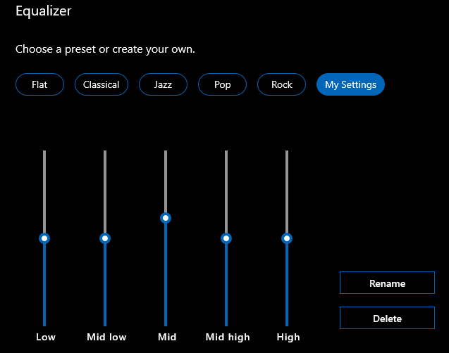Screen dimensions: 449x353
Task: Apply the Pop equalizer preset
Action: click(x=223, y=84)
